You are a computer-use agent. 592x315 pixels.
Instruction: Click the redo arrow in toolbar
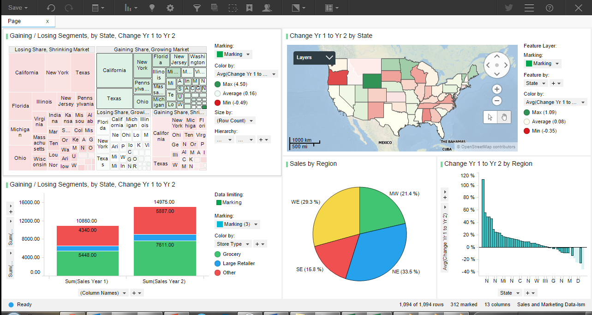click(x=69, y=8)
